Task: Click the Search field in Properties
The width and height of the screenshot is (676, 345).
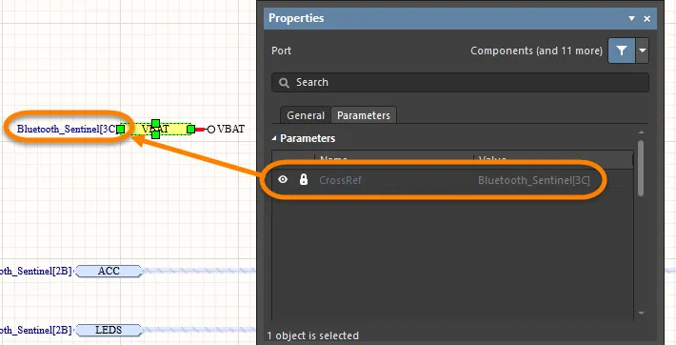Action: [x=460, y=83]
